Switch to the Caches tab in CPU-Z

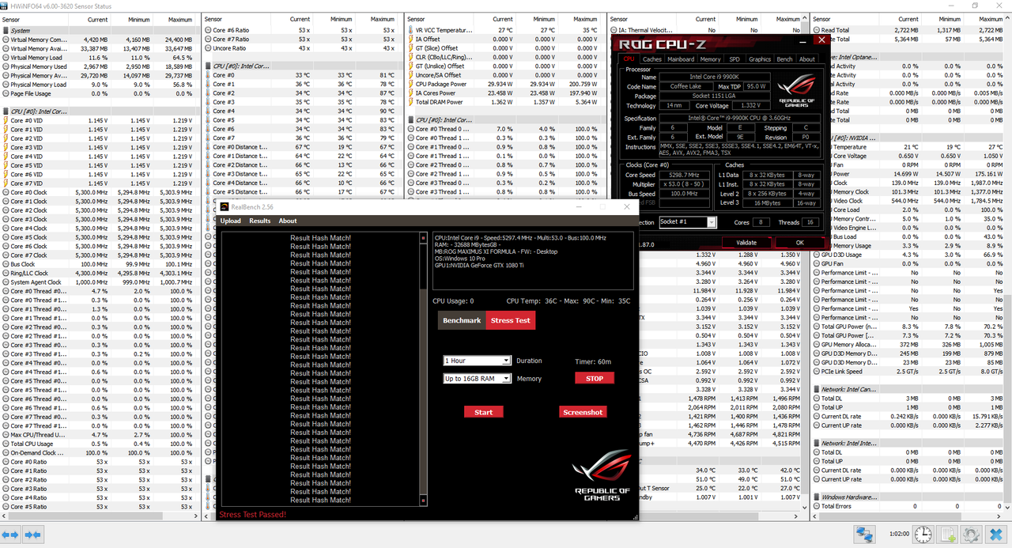pos(652,59)
